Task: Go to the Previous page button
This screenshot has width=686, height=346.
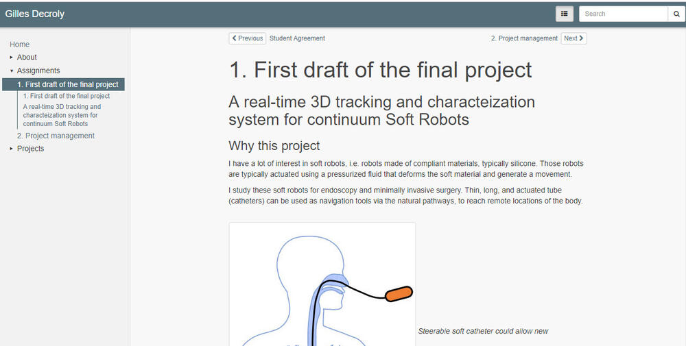Action: pyautogui.click(x=247, y=38)
